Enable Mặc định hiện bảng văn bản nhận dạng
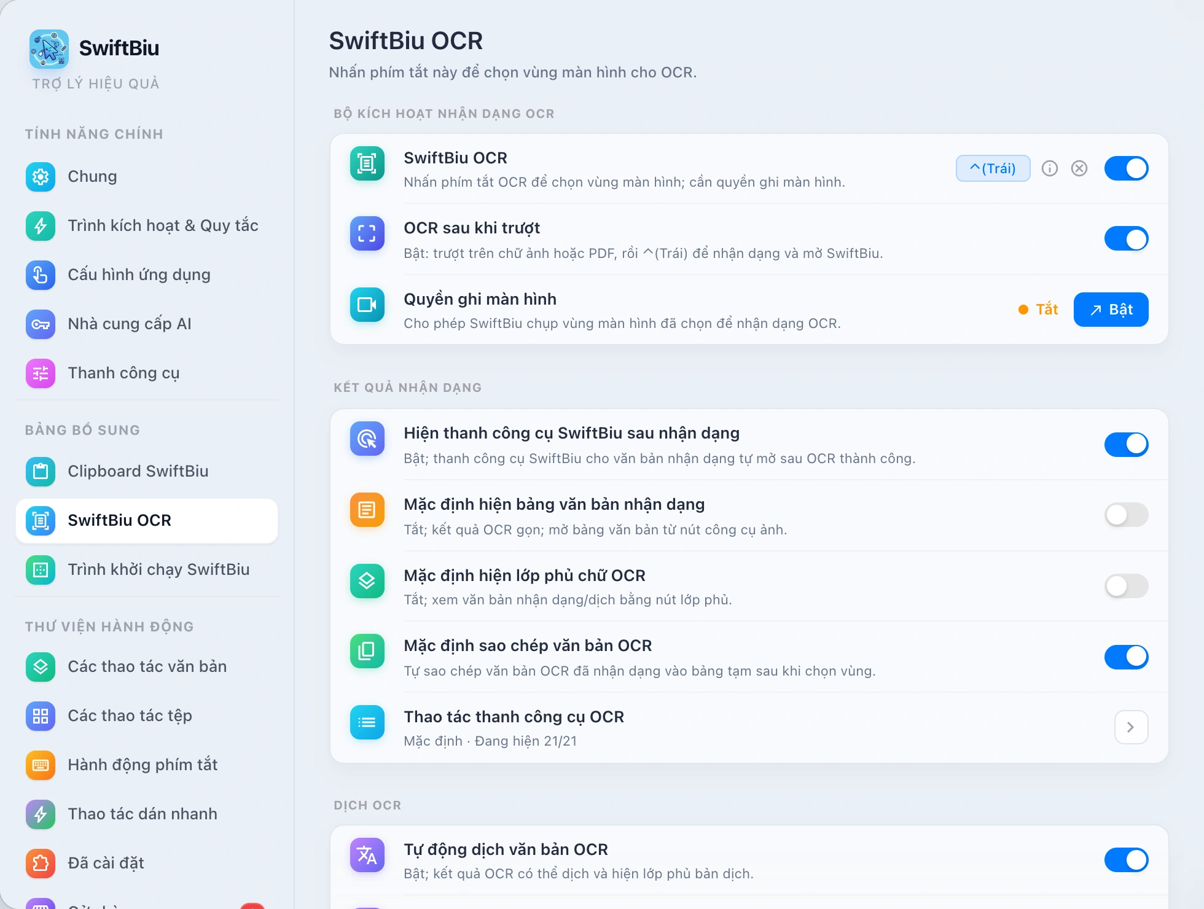The height and width of the screenshot is (909, 1204). click(x=1127, y=515)
